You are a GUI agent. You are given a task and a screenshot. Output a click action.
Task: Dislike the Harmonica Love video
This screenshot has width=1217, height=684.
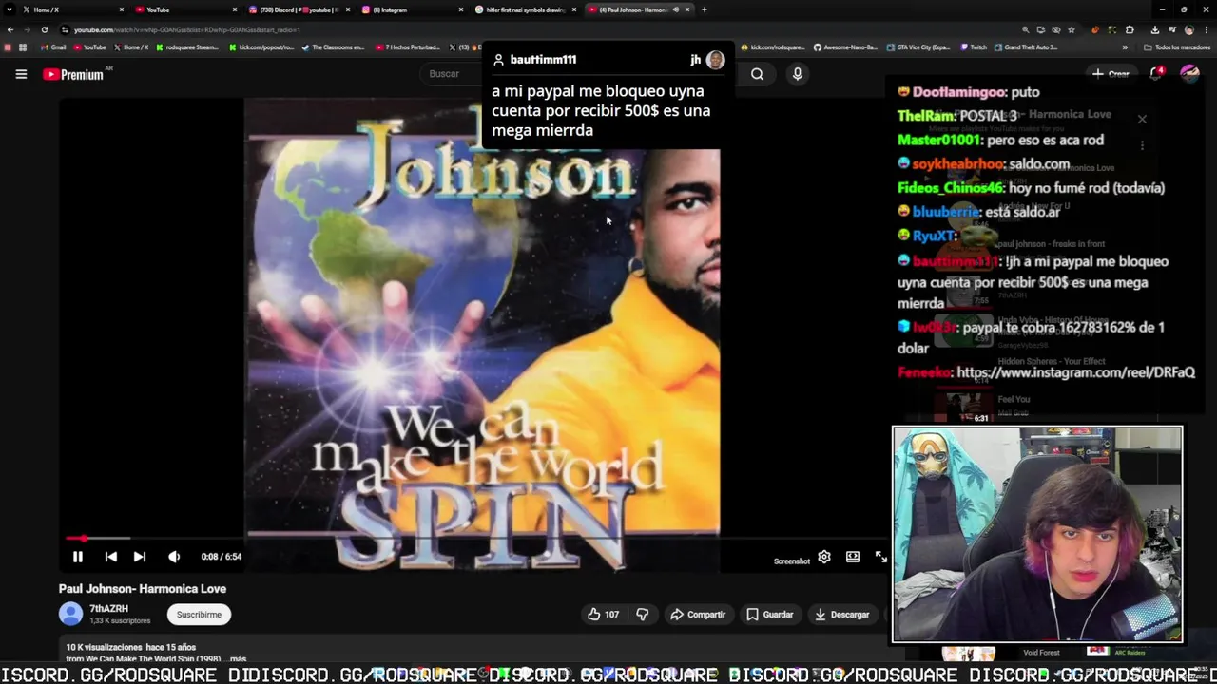coord(643,615)
